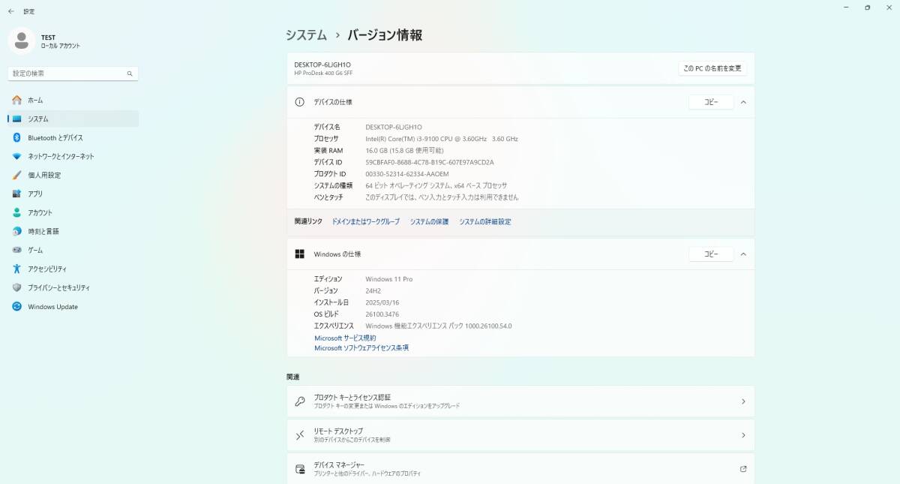The height and width of the screenshot is (484, 900).
Task: Click the 個人用設定 paintbrush icon
Action: (x=16, y=175)
